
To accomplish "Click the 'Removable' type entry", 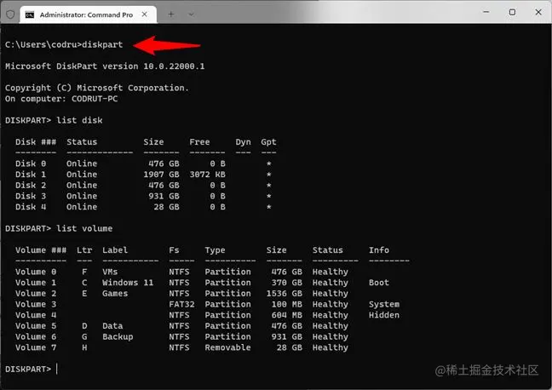I will (227, 347).
